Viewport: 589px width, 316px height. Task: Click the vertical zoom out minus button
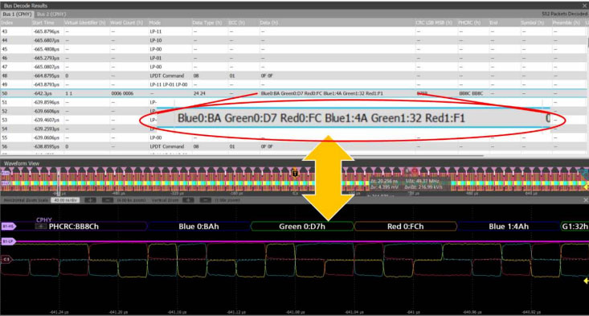(x=205, y=200)
